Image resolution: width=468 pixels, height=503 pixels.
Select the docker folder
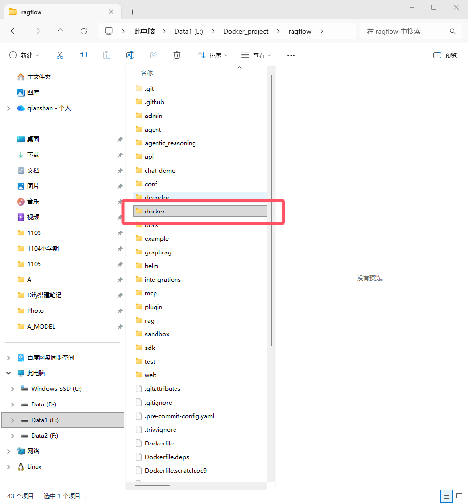[x=200, y=211]
